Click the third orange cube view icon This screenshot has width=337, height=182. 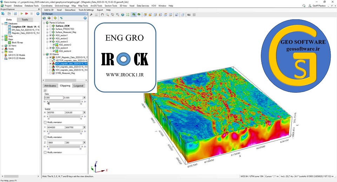pyautogui.click(x=155, y=15)
